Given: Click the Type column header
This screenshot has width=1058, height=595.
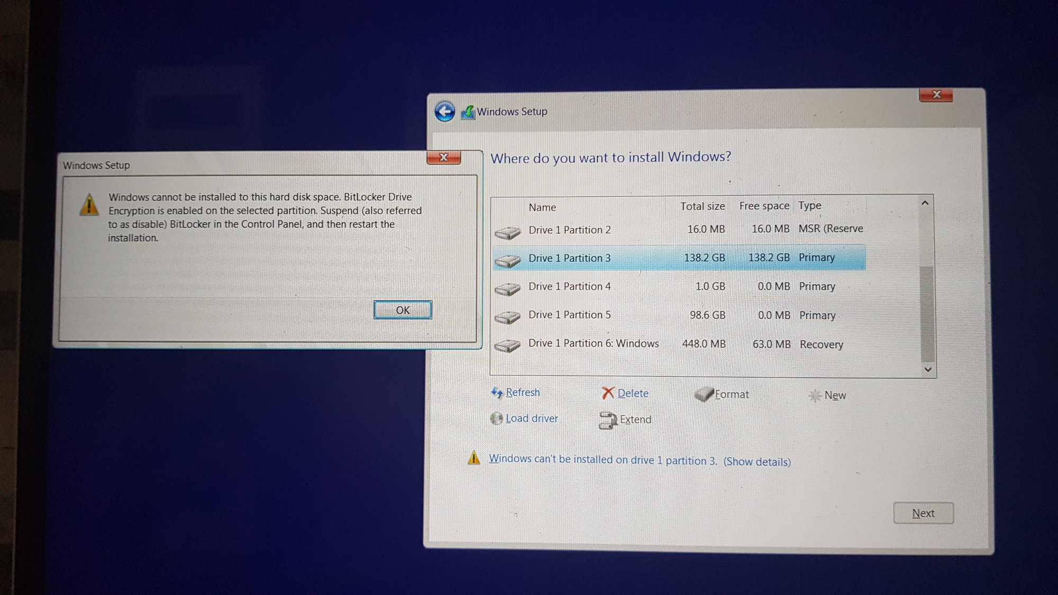Looking at the screenshot, I should click(x=810, y=205).
